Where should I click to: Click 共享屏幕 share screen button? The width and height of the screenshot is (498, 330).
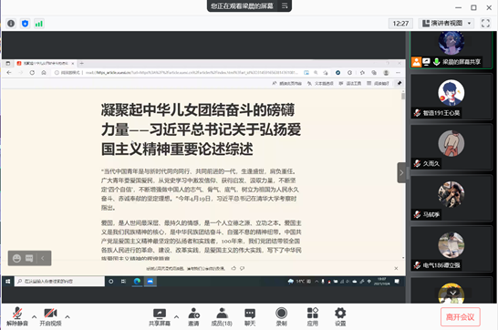tap(160, 316)
